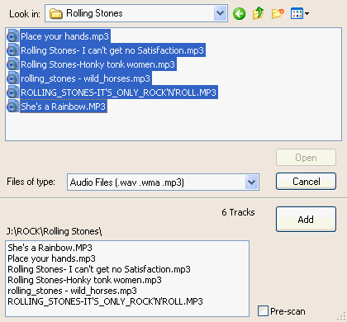Image resolution: width=347 pixels, height=322 pixels.
Task: Click the icon beside She's a Rainbow.MP3
Action: pos(12,107)
